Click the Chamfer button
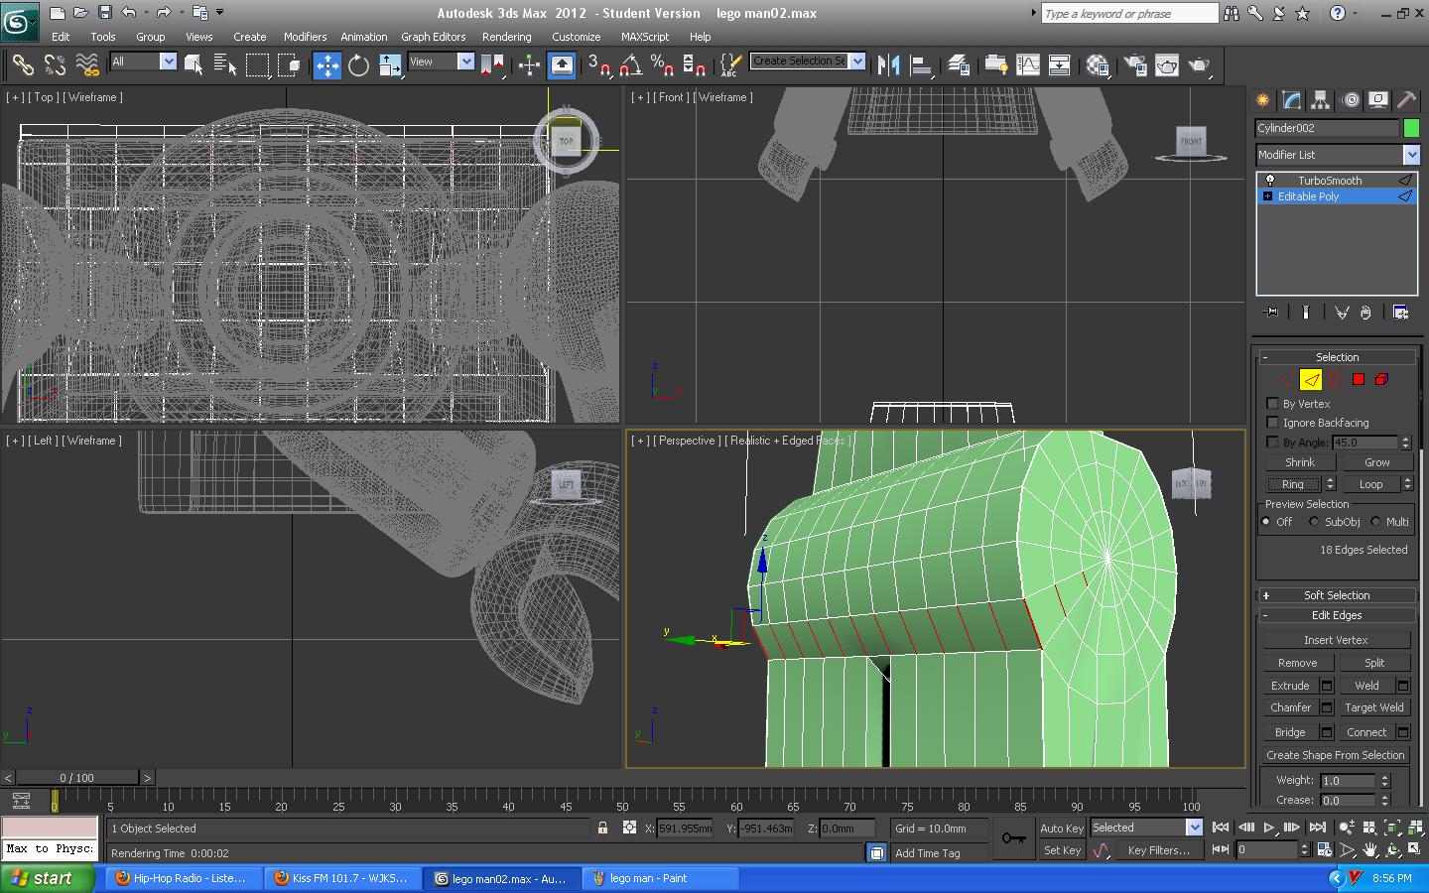The image size is (1429, 893). coord(1290,707)
